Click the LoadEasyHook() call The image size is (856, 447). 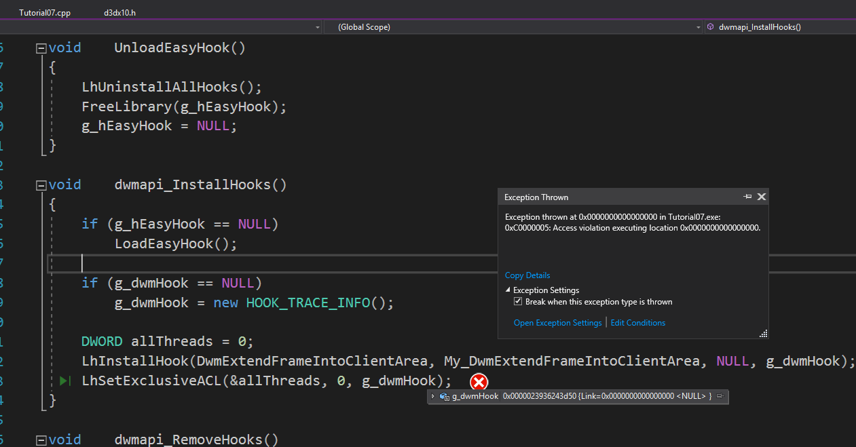(x=176, y=244)
